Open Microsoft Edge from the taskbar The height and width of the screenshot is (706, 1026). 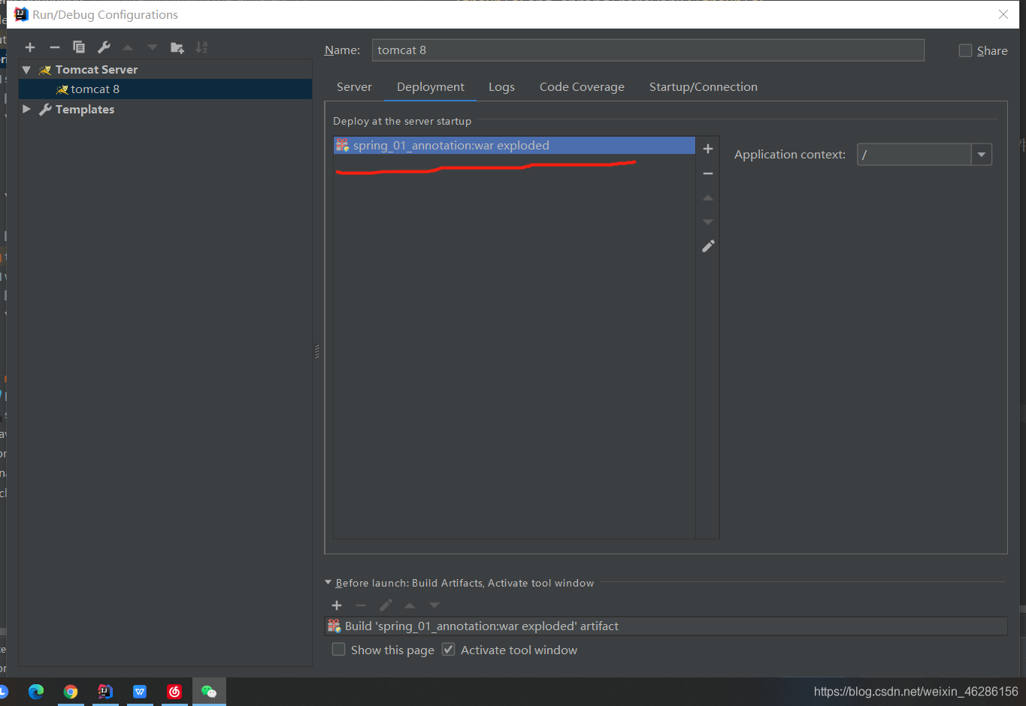(36, 692)
